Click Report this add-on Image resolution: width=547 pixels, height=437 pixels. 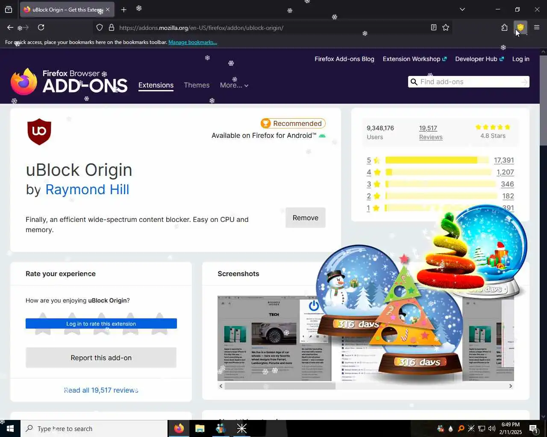coord(101,358)
